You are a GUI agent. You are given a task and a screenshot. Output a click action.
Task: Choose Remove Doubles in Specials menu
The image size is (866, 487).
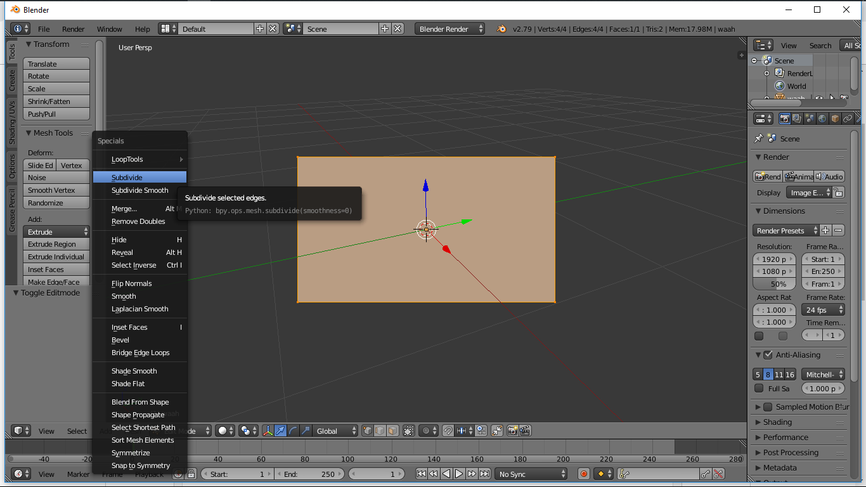(x=139, y=221)
